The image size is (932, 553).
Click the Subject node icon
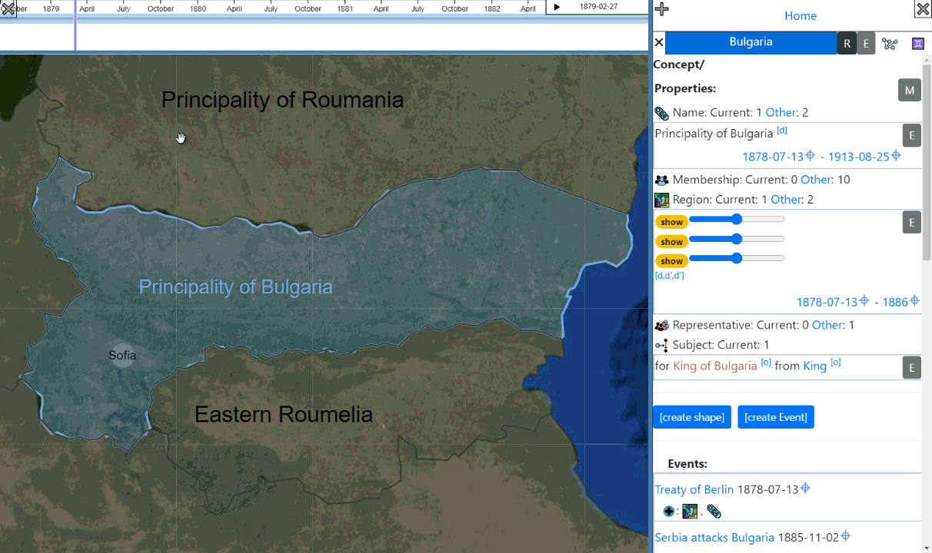661,346
